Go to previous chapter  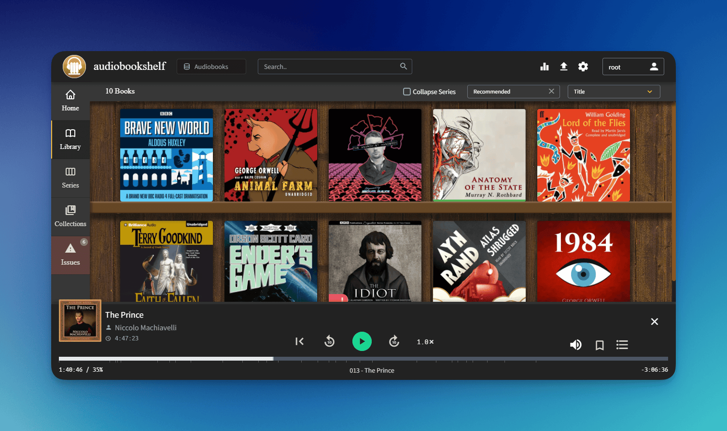point(299,341)
